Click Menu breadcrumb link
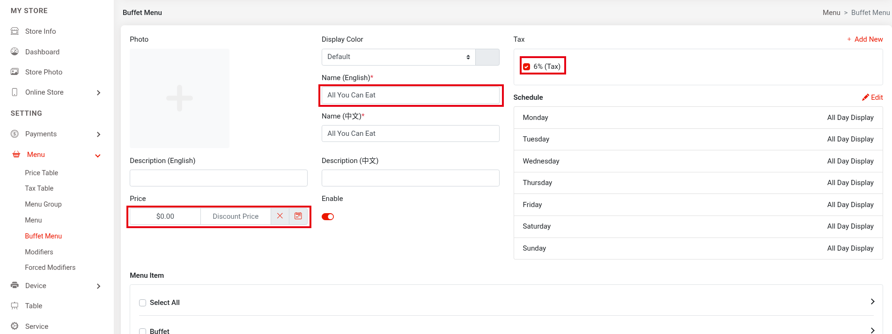Image resolution: width=892 pixels, height=334 pixels. click(831, 13)
